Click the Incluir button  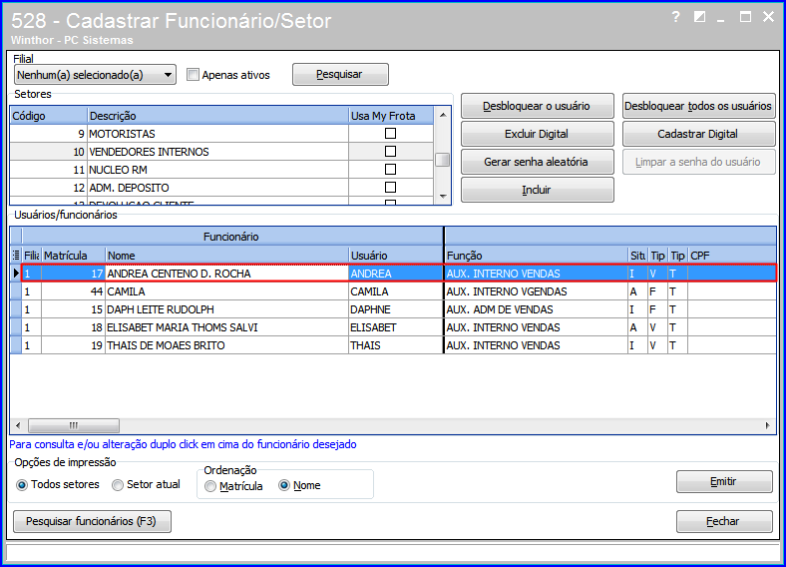(x=538, y=191)
